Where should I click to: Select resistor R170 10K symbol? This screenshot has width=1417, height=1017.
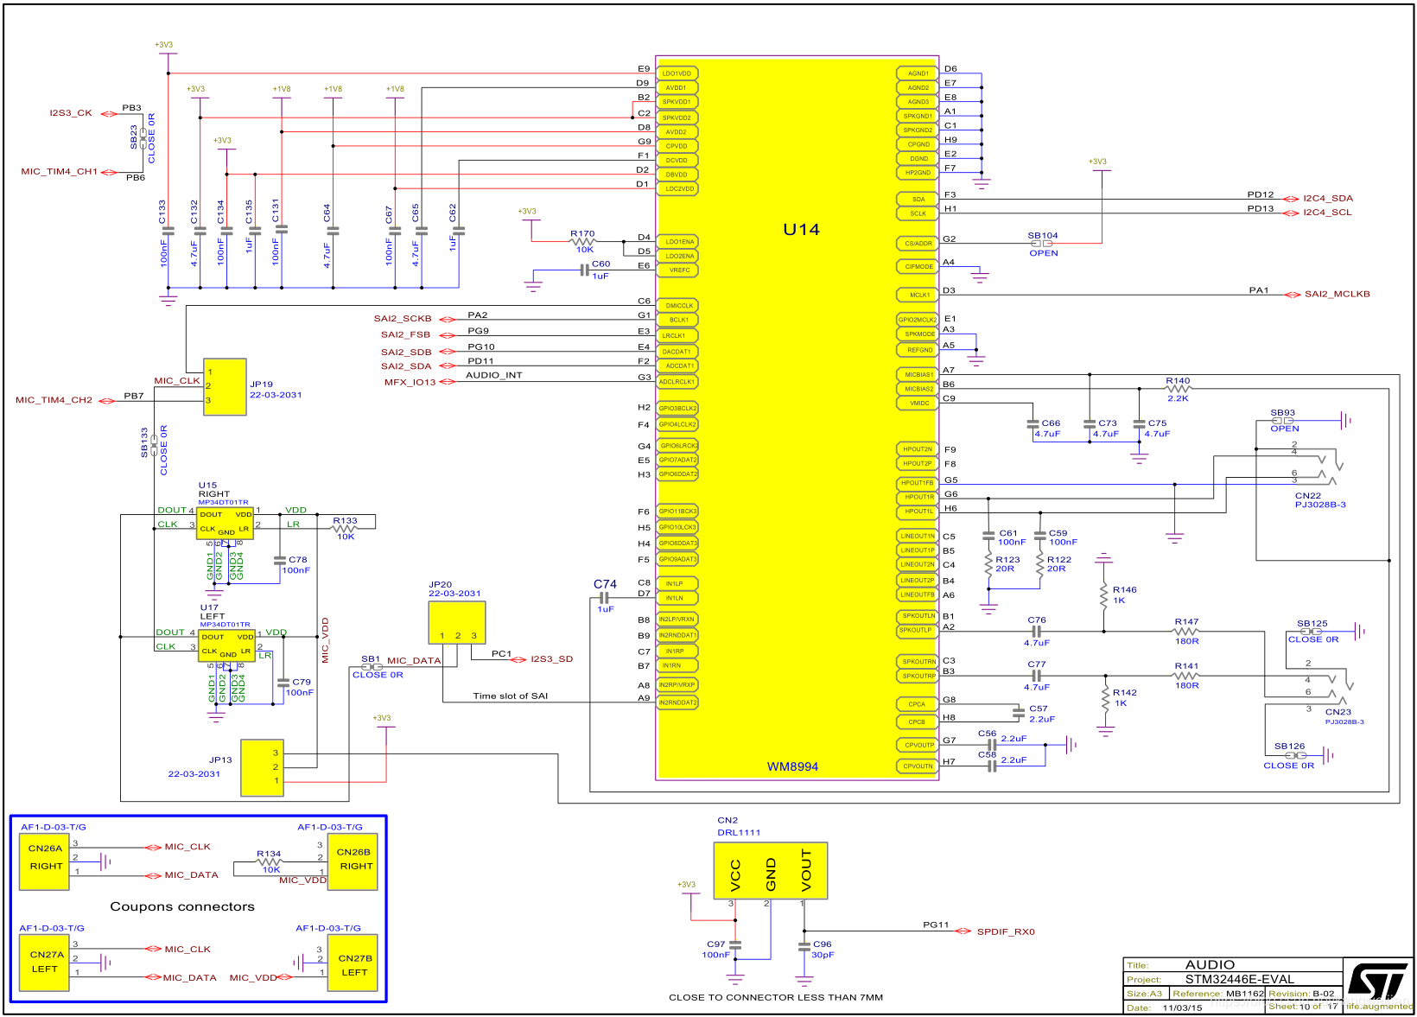point(583,242)
